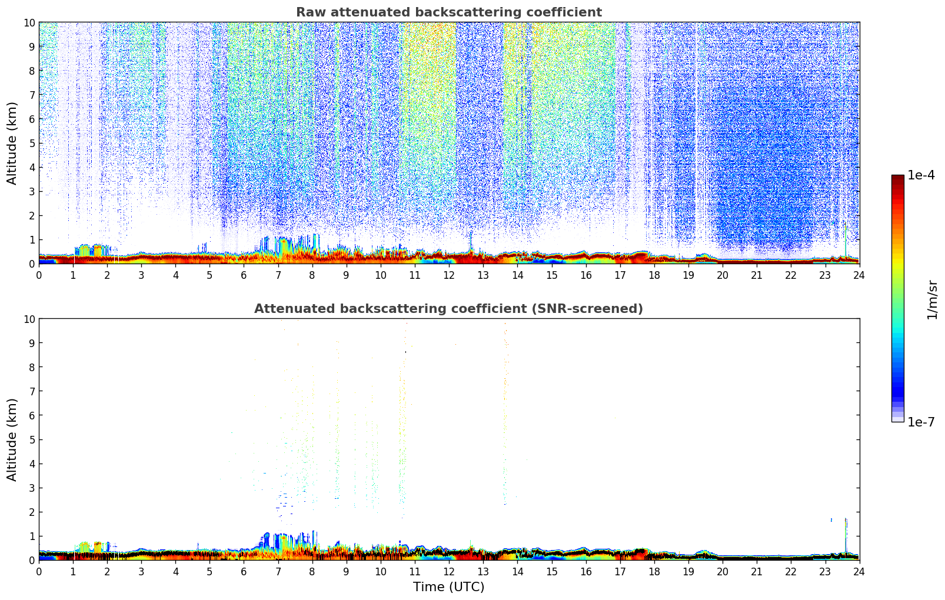
Task: Click time tick '12' under raw plot
Action: tap(449, 275)
